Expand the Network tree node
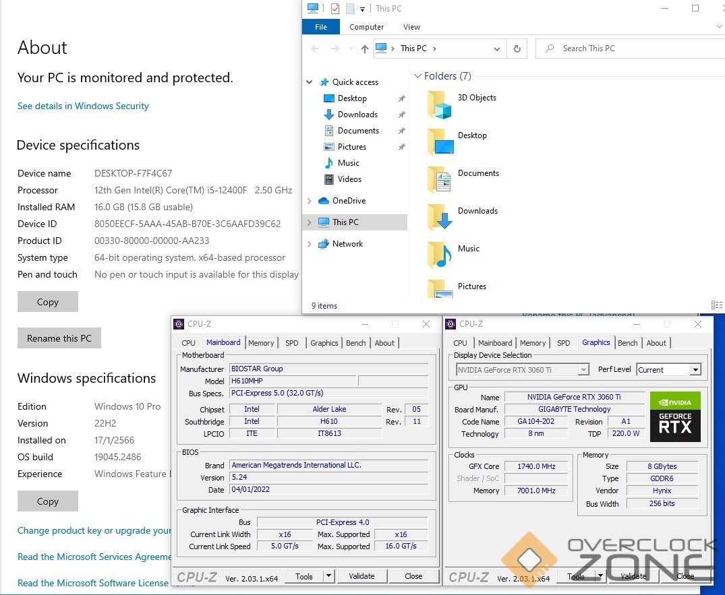The image size is (725, 595). pos(309,244)
